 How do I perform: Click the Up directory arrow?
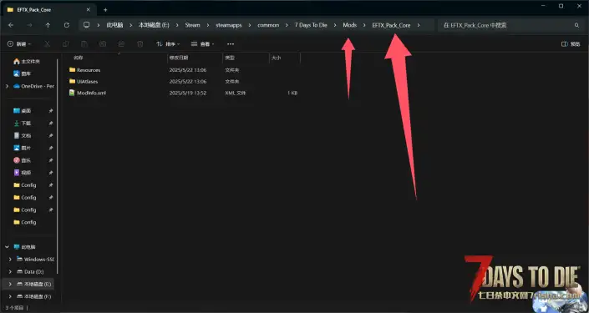click(48, 25)
